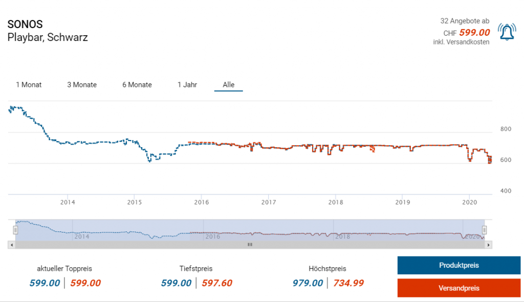Click the 2015 price dip on chart
524x302 pixels.
click(x=149, y=161)
